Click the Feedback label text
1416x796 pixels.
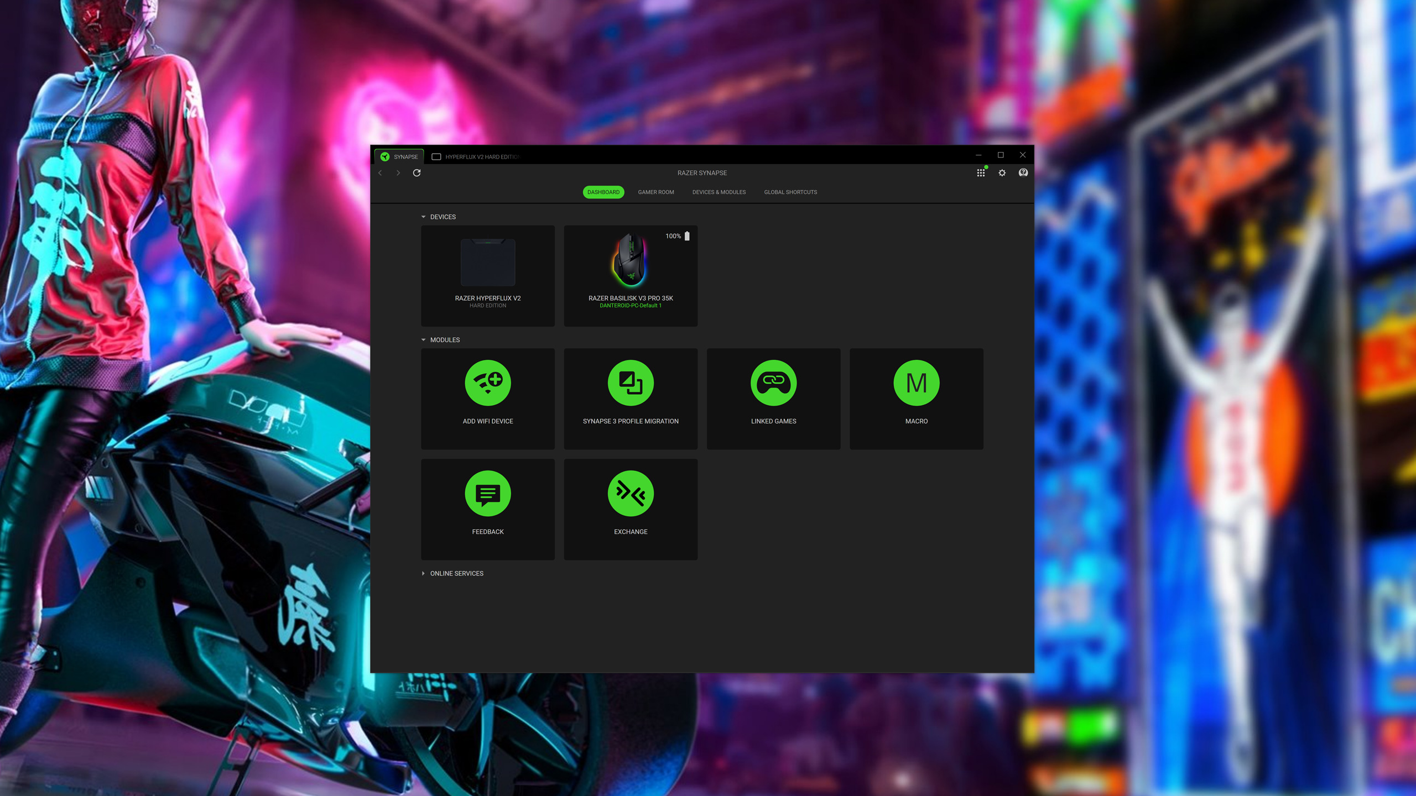(x=487, y=531)
